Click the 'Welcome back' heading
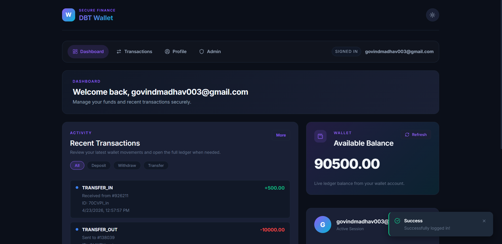Screen dimensions: 502x244 click(161, 92)
